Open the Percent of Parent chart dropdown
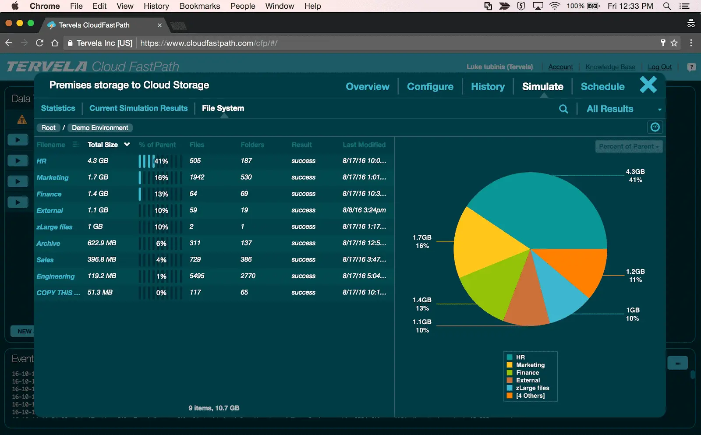This screenshot has height=435, width=701. click(629, 147)
